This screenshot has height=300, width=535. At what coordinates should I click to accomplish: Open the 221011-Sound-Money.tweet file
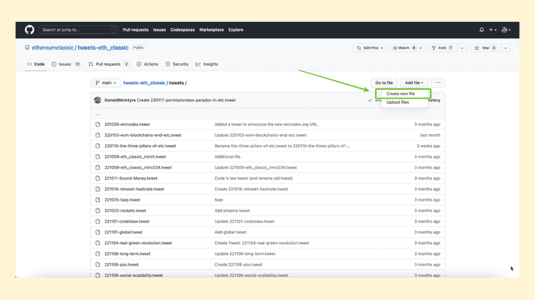click(130, 178)
